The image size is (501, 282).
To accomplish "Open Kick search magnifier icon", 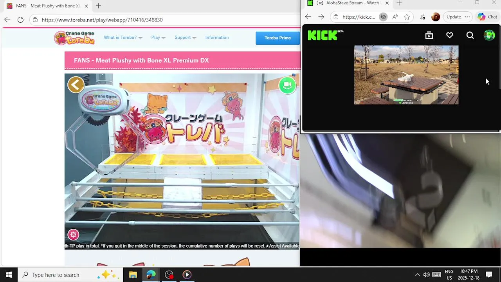I will (x=470, y=36).
